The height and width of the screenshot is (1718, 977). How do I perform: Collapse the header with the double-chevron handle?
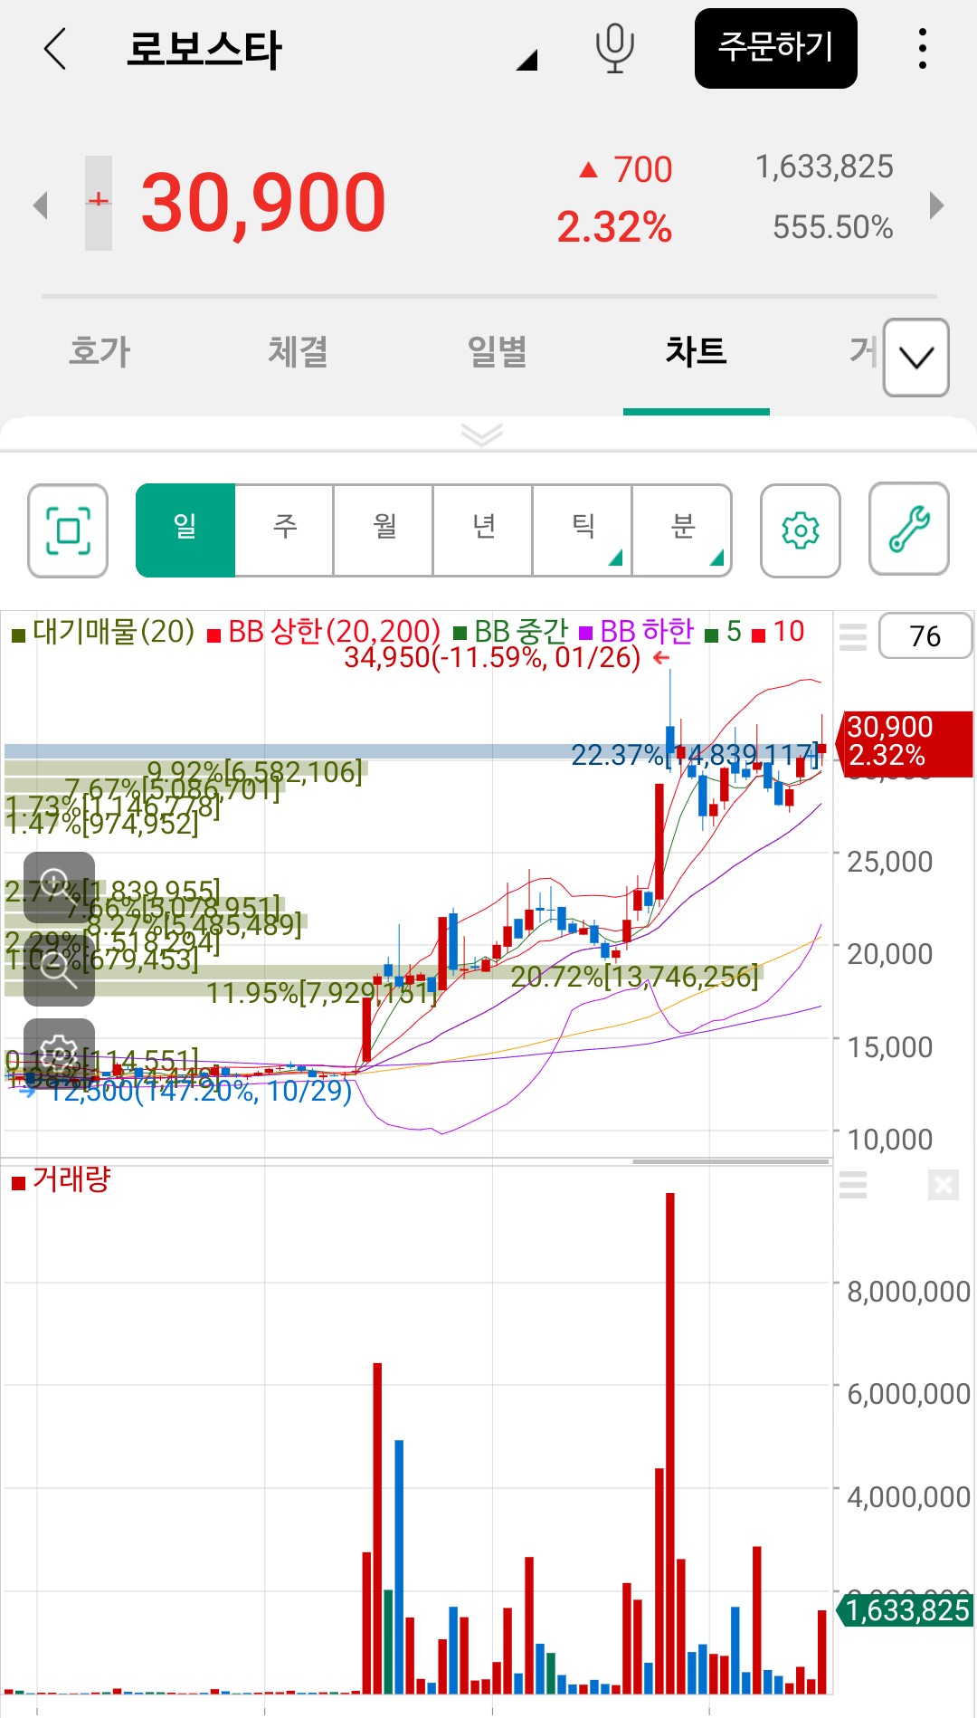[482, 434]
